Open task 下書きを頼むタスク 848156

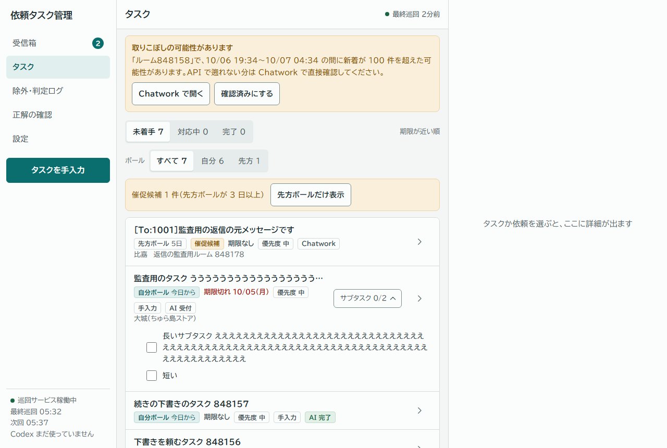(187, 442)
